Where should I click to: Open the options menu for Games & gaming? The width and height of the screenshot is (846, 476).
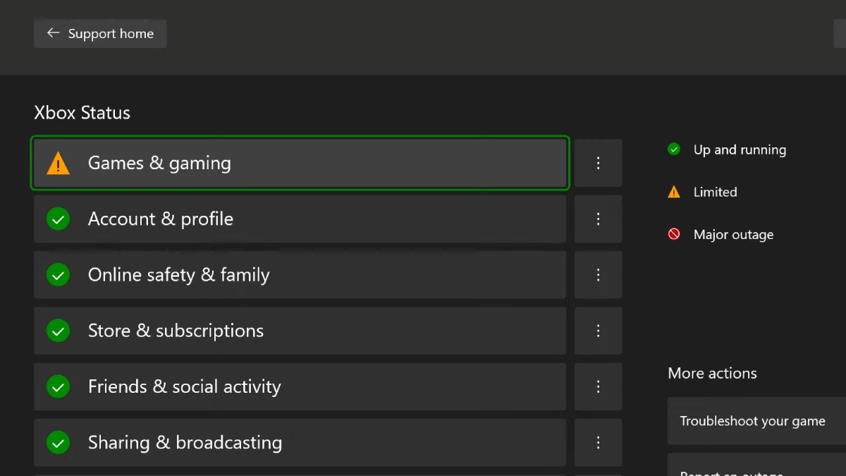click(x=598, y=163)
